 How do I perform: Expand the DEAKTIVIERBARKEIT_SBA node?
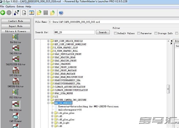pos(48,80)
